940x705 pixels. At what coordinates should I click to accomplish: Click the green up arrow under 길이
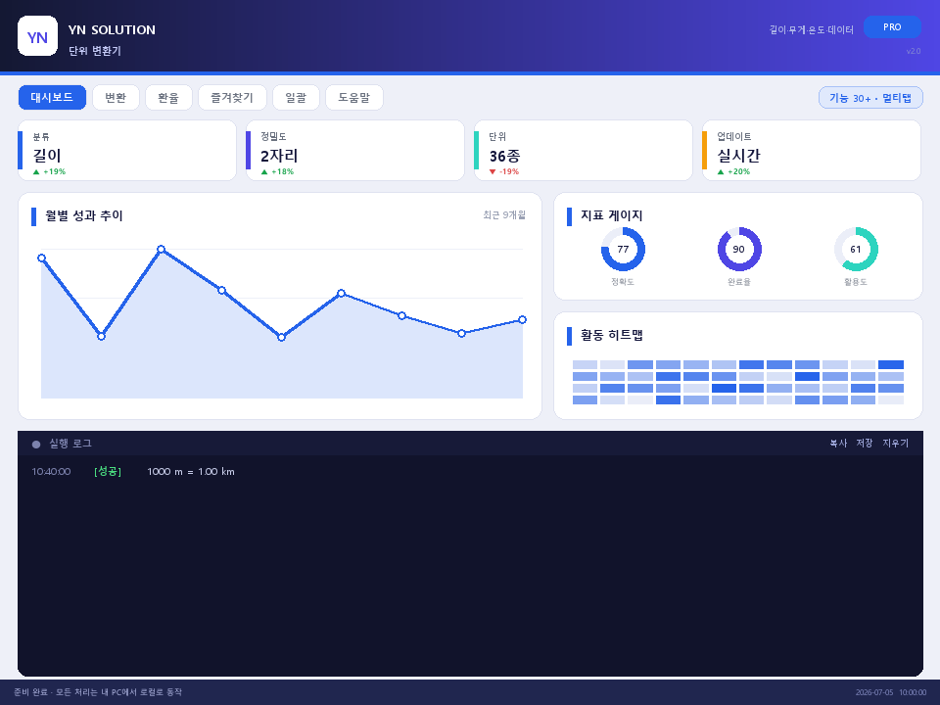point(36,172)
